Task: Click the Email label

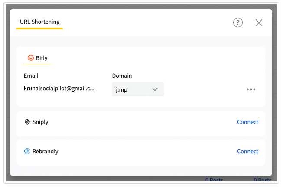Action: [x=31, y=76]
